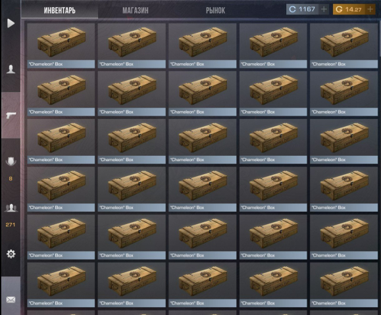This screenshot has width=381, height=315.
Task: Select the first Chameleon Box in top row
Action: (x=61, y=45)
